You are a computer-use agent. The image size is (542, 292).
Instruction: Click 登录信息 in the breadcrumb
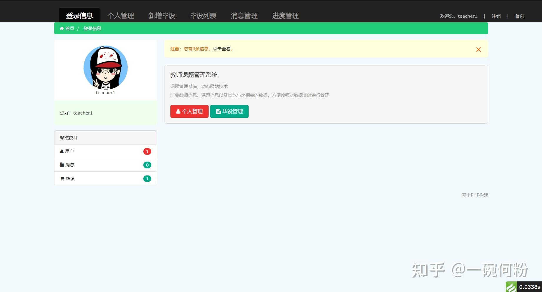tap(92, 28)
